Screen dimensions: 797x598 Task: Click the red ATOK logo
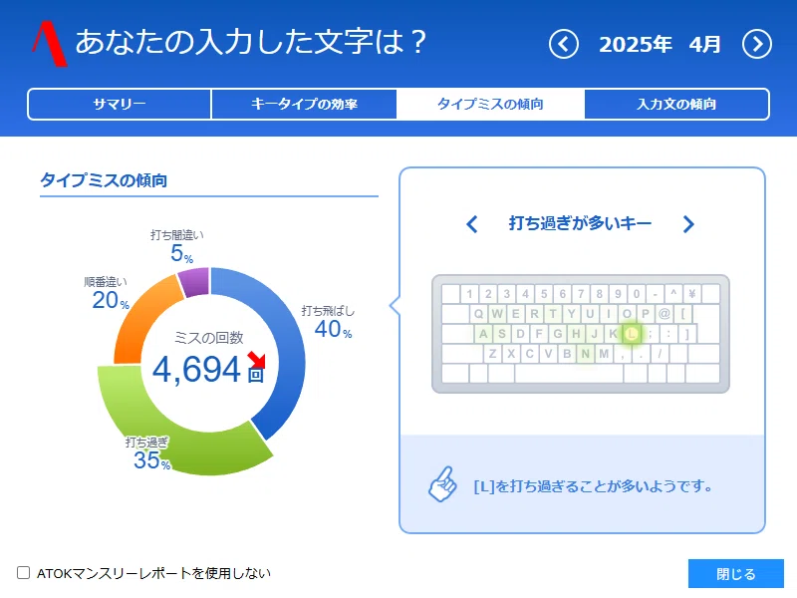pos(49,44)
